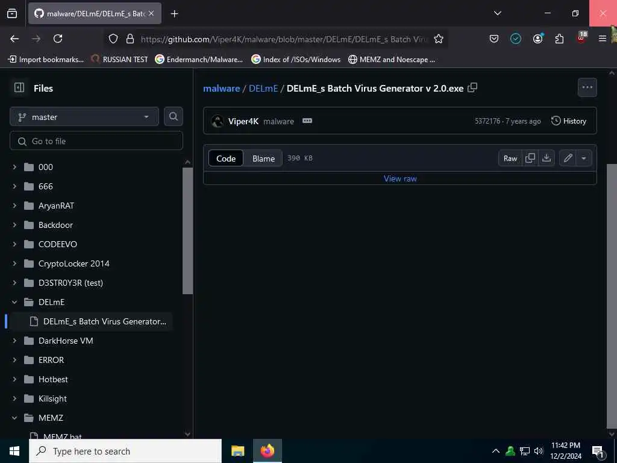Click Firefox taskbar icon
The width and height of the screenshot is (617, 463).
click(x=267, y=451)
